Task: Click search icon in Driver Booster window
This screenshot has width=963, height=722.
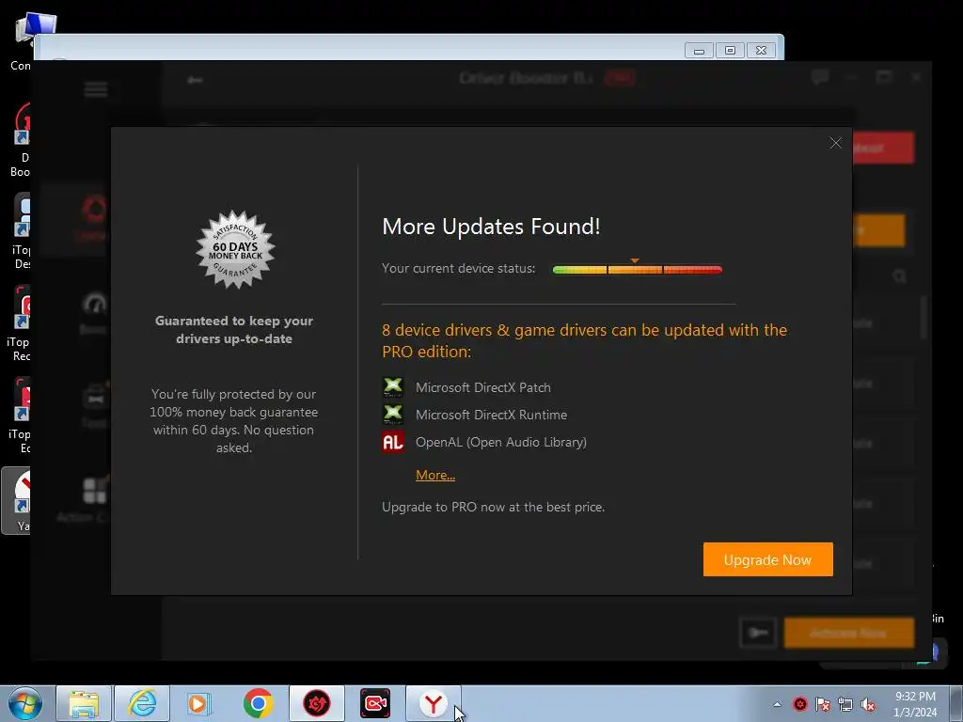Action: pyautogui.click(x=900, y=276)
